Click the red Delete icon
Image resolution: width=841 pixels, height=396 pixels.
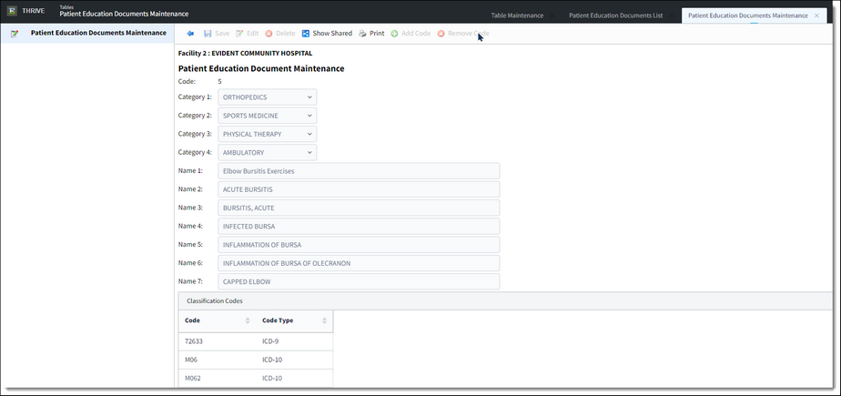[x=269, y=34]
